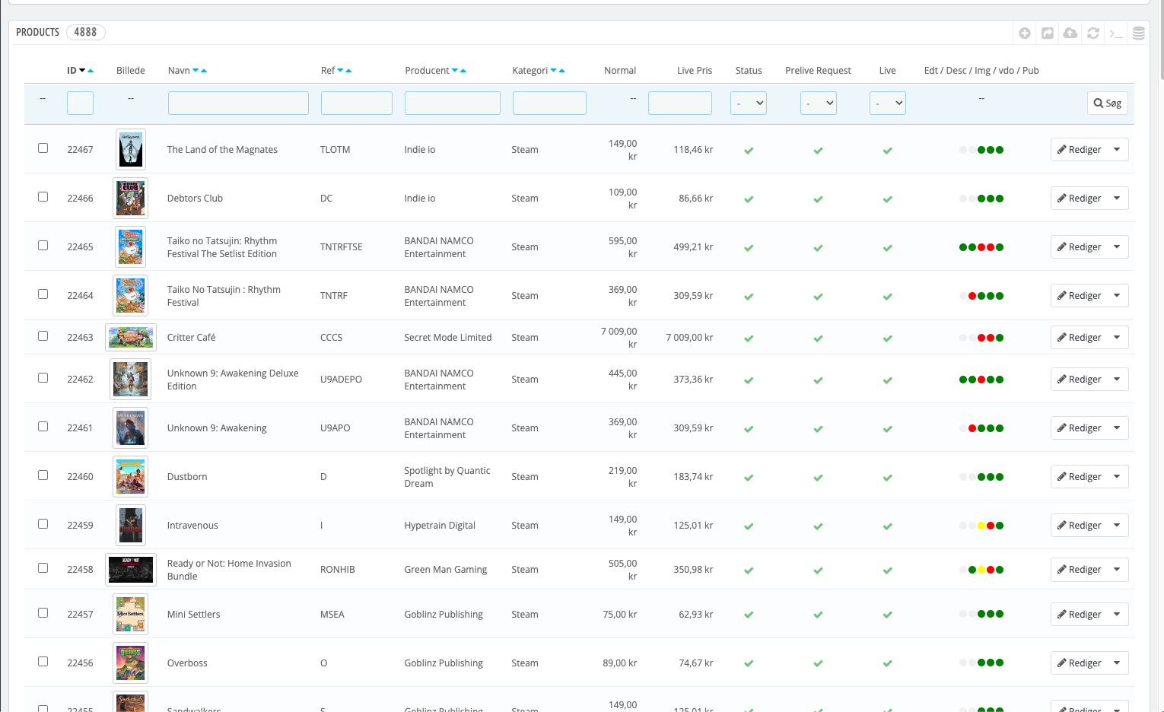
Task: Click the refresh list icon
Action: coord(1093,33)
